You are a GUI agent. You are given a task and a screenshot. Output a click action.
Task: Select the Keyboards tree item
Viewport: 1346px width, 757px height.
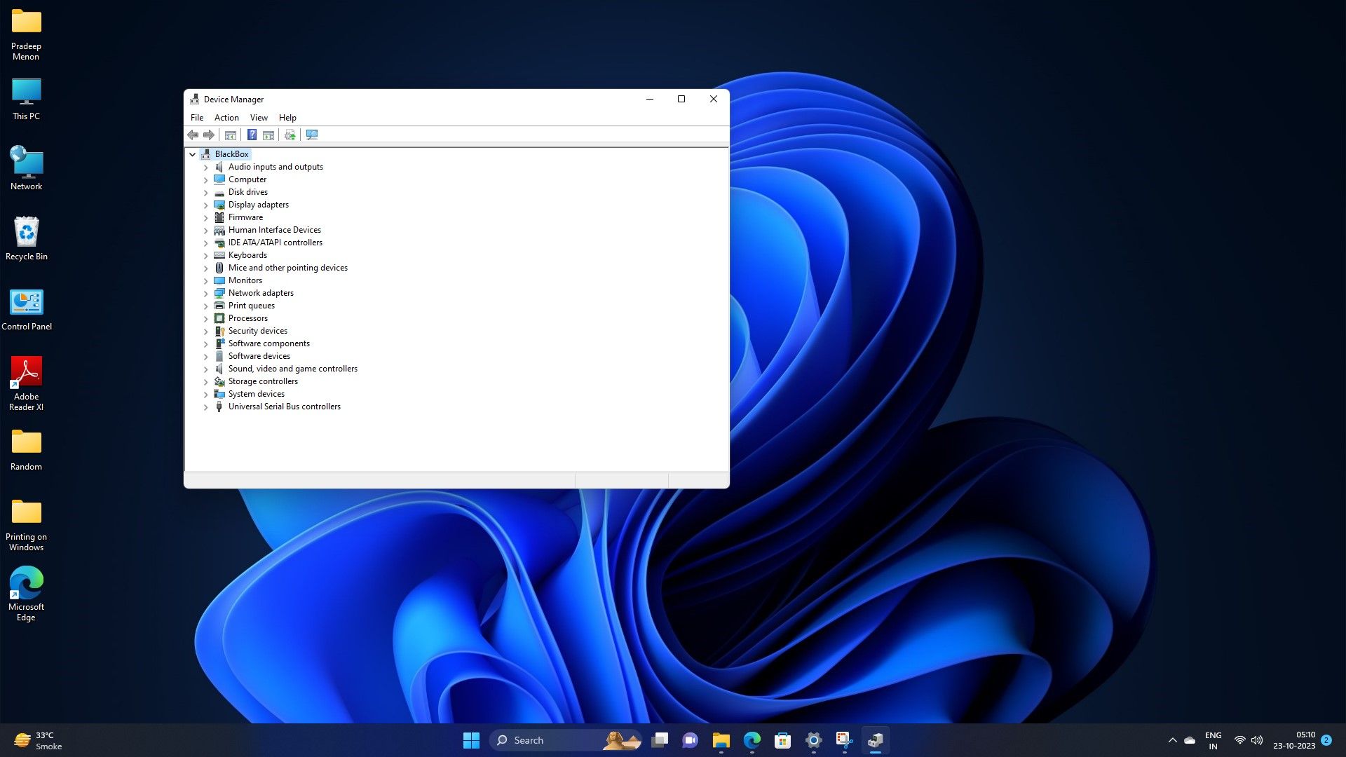(247, 255)
